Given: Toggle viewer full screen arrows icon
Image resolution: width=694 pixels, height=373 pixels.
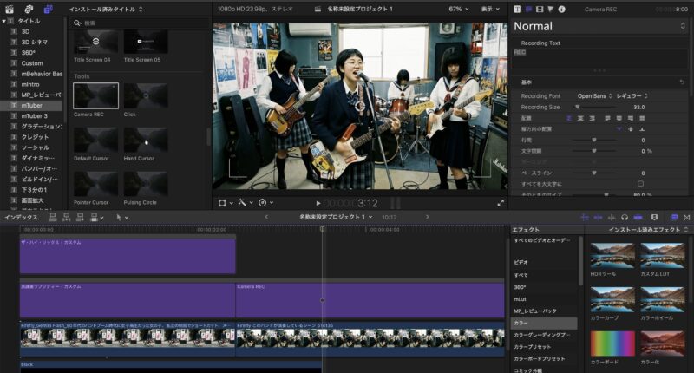Looking at the screenshot, I should [x=501, y=203].
